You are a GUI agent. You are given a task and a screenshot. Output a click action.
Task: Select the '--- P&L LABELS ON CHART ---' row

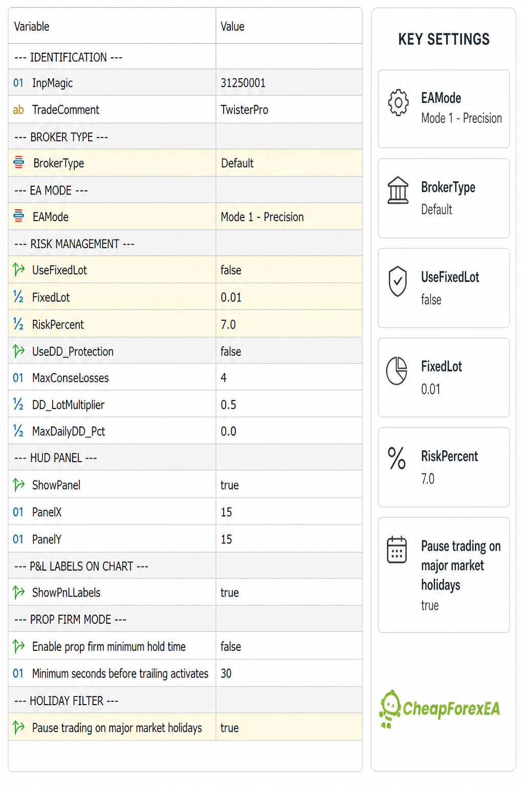(185, 566)
